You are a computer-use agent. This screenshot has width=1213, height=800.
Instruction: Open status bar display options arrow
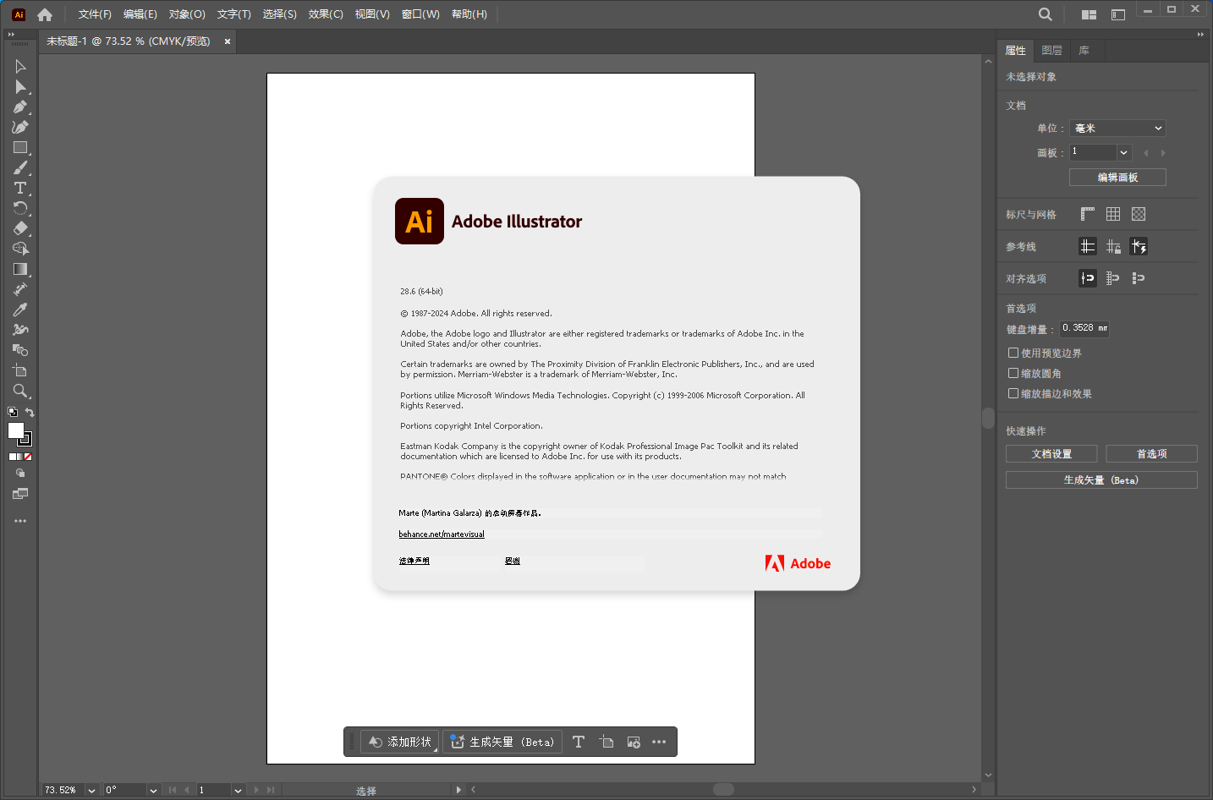[458, 790]
